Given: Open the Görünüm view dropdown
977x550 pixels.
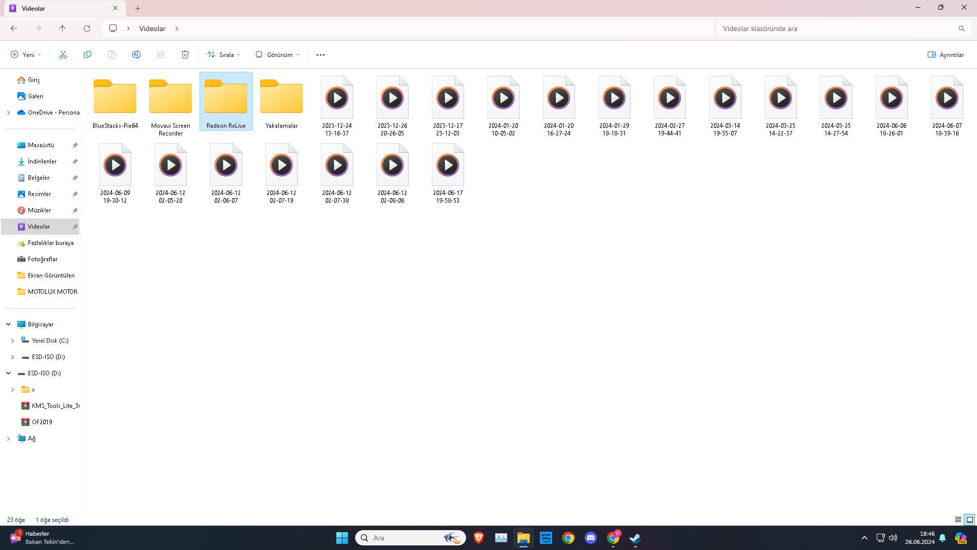Looking at the screenshot, I should point(277,54).
